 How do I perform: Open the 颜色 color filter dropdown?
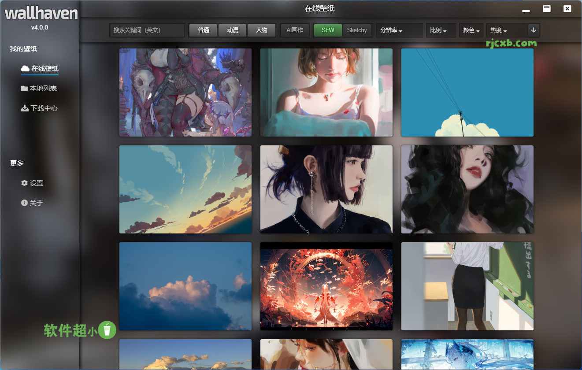coord(471,30)
